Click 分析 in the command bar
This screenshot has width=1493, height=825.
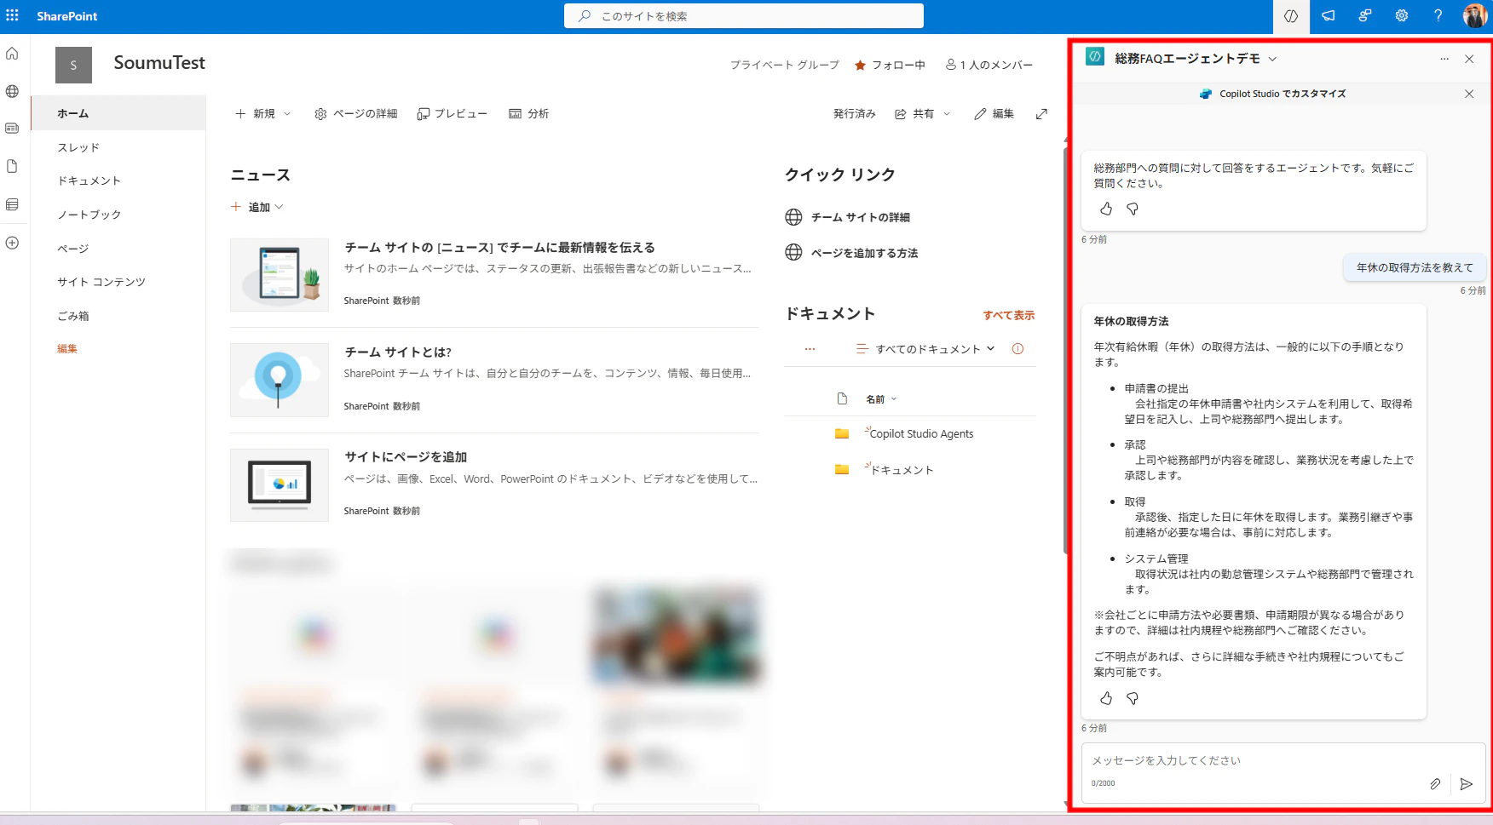tap(528, 114)
